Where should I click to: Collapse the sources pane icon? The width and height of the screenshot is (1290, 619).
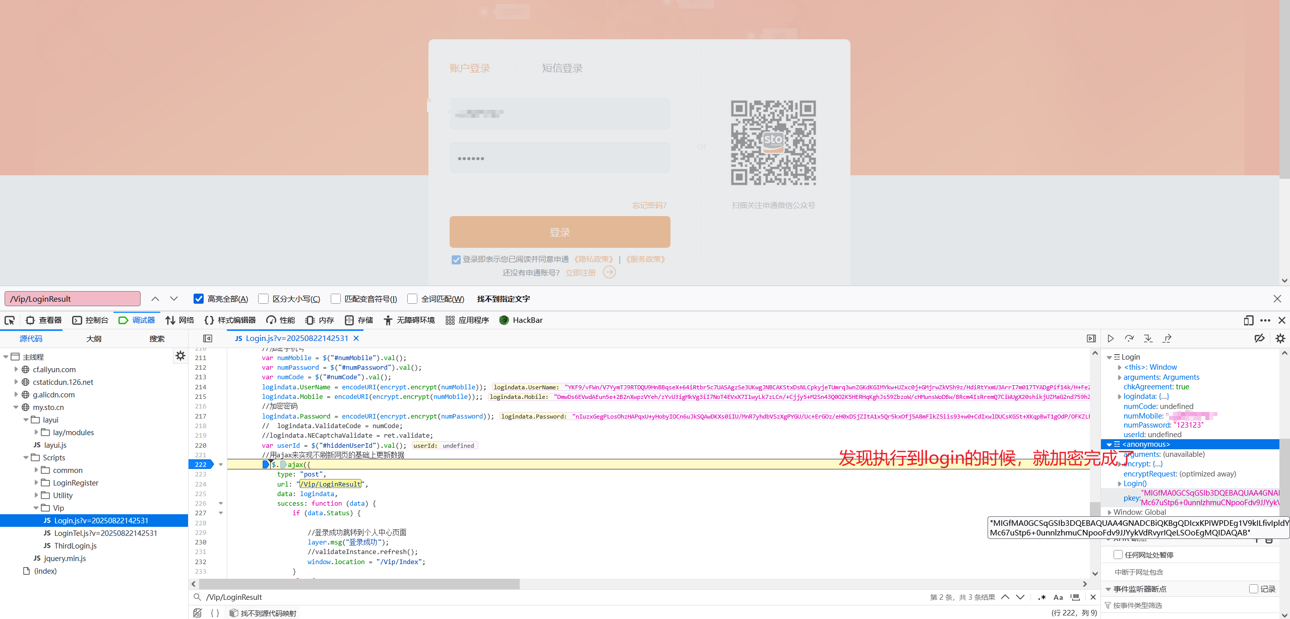pos(208,338)
